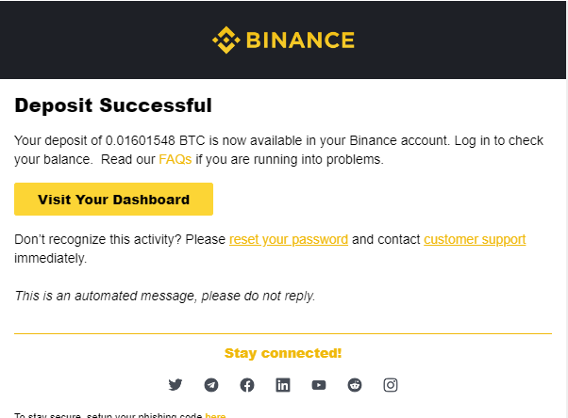Viewport: 568px width, 418px height.
Task: Follow the reset your password link
Action: (289, 239)
